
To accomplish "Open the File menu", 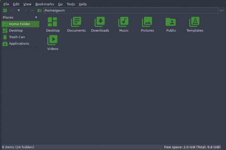I will [6, 4].
